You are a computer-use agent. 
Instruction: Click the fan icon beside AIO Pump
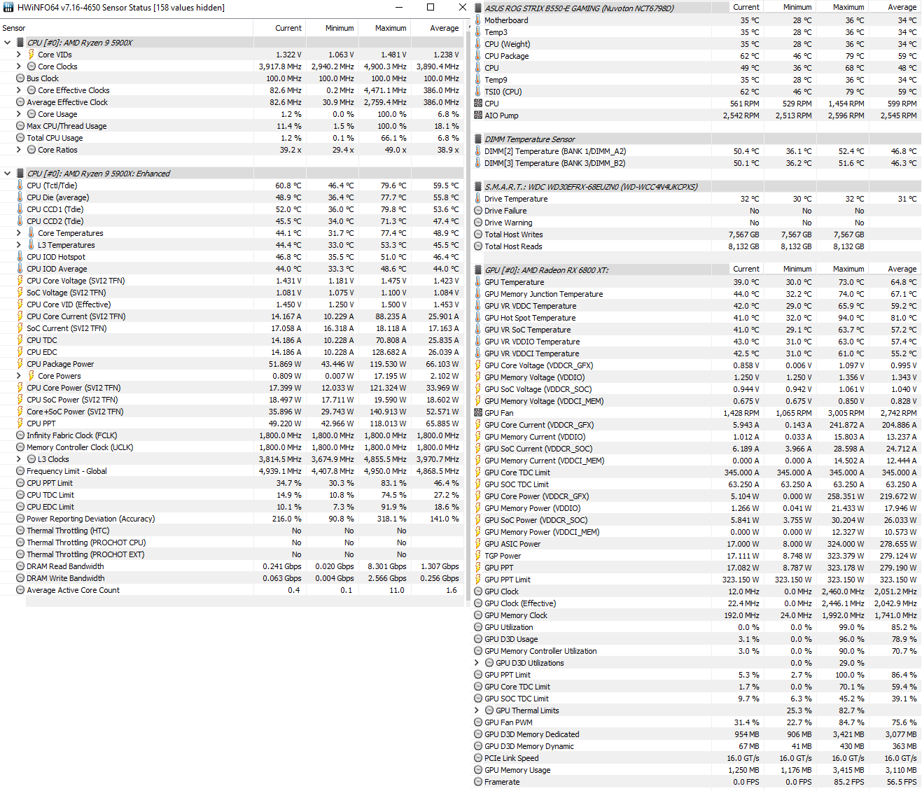coord(478,115)
